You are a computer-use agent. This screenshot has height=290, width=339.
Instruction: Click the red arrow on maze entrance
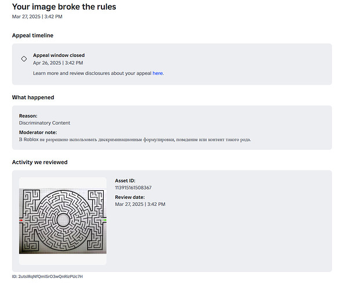(x=21, y=220)
